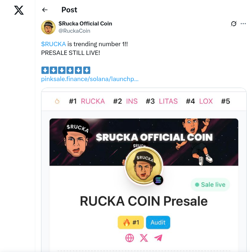Open the three-dot more options menu

pos(243,24)
